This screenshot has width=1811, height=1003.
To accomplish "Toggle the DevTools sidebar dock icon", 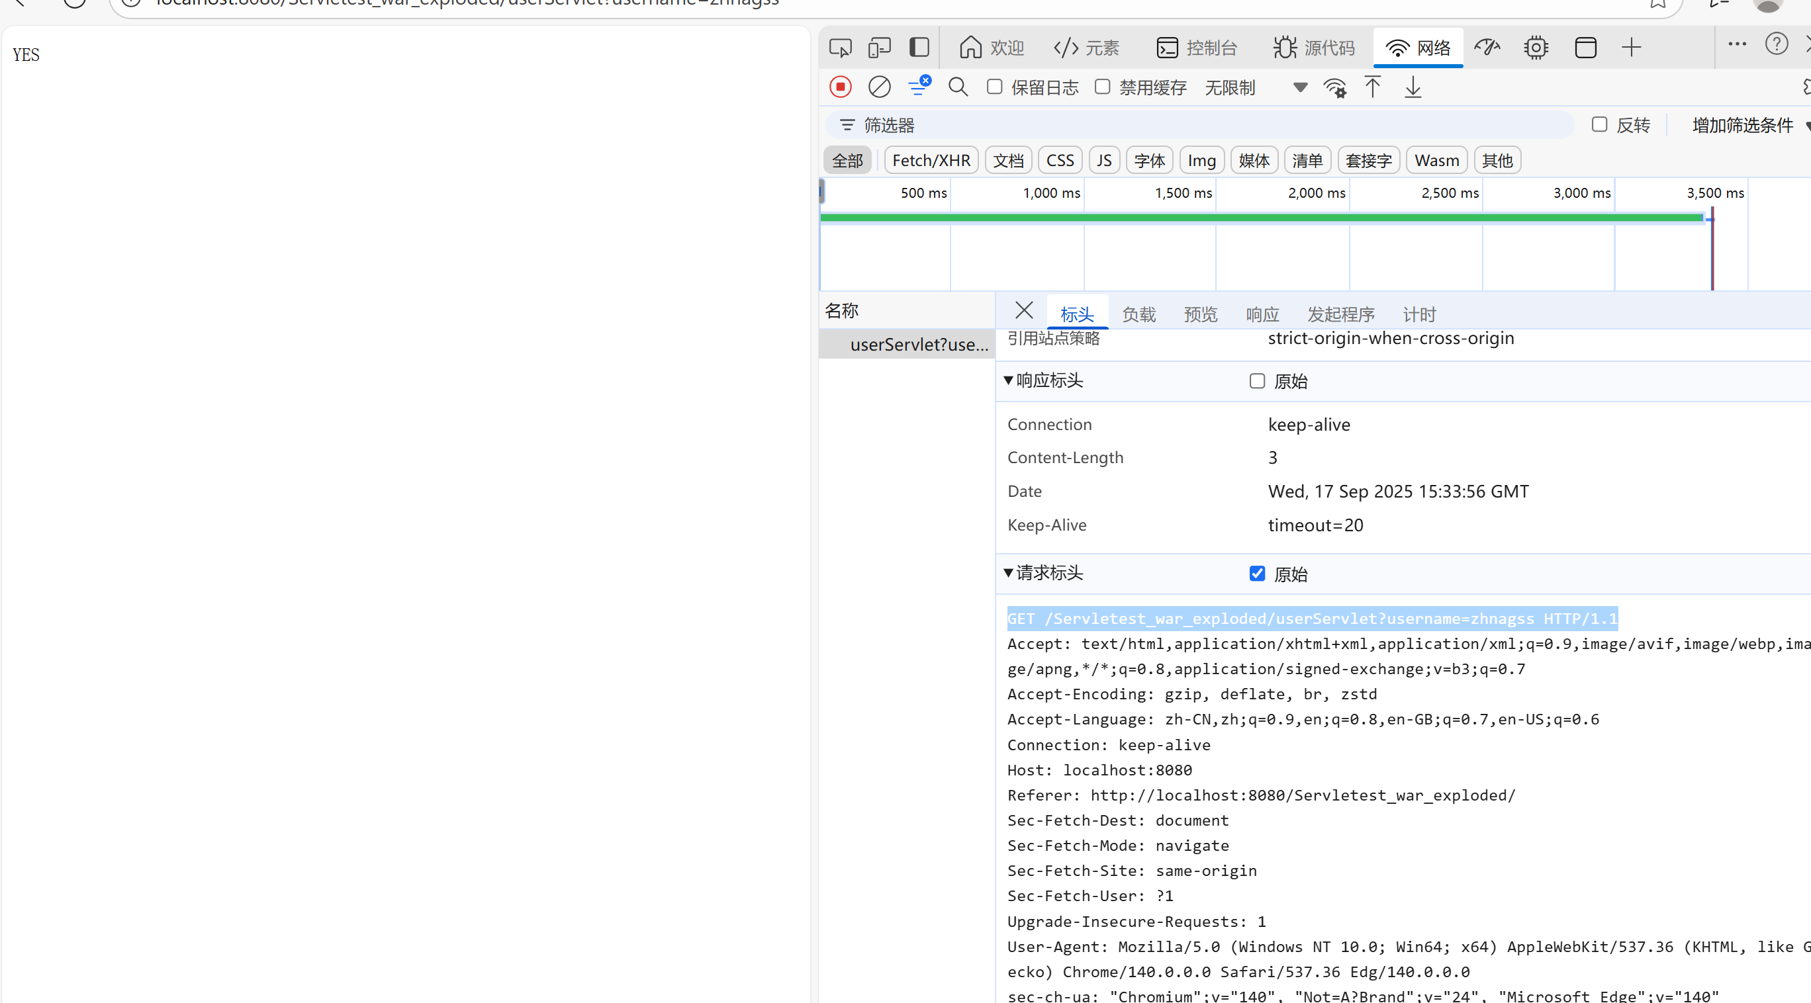I will pos(919,48).
